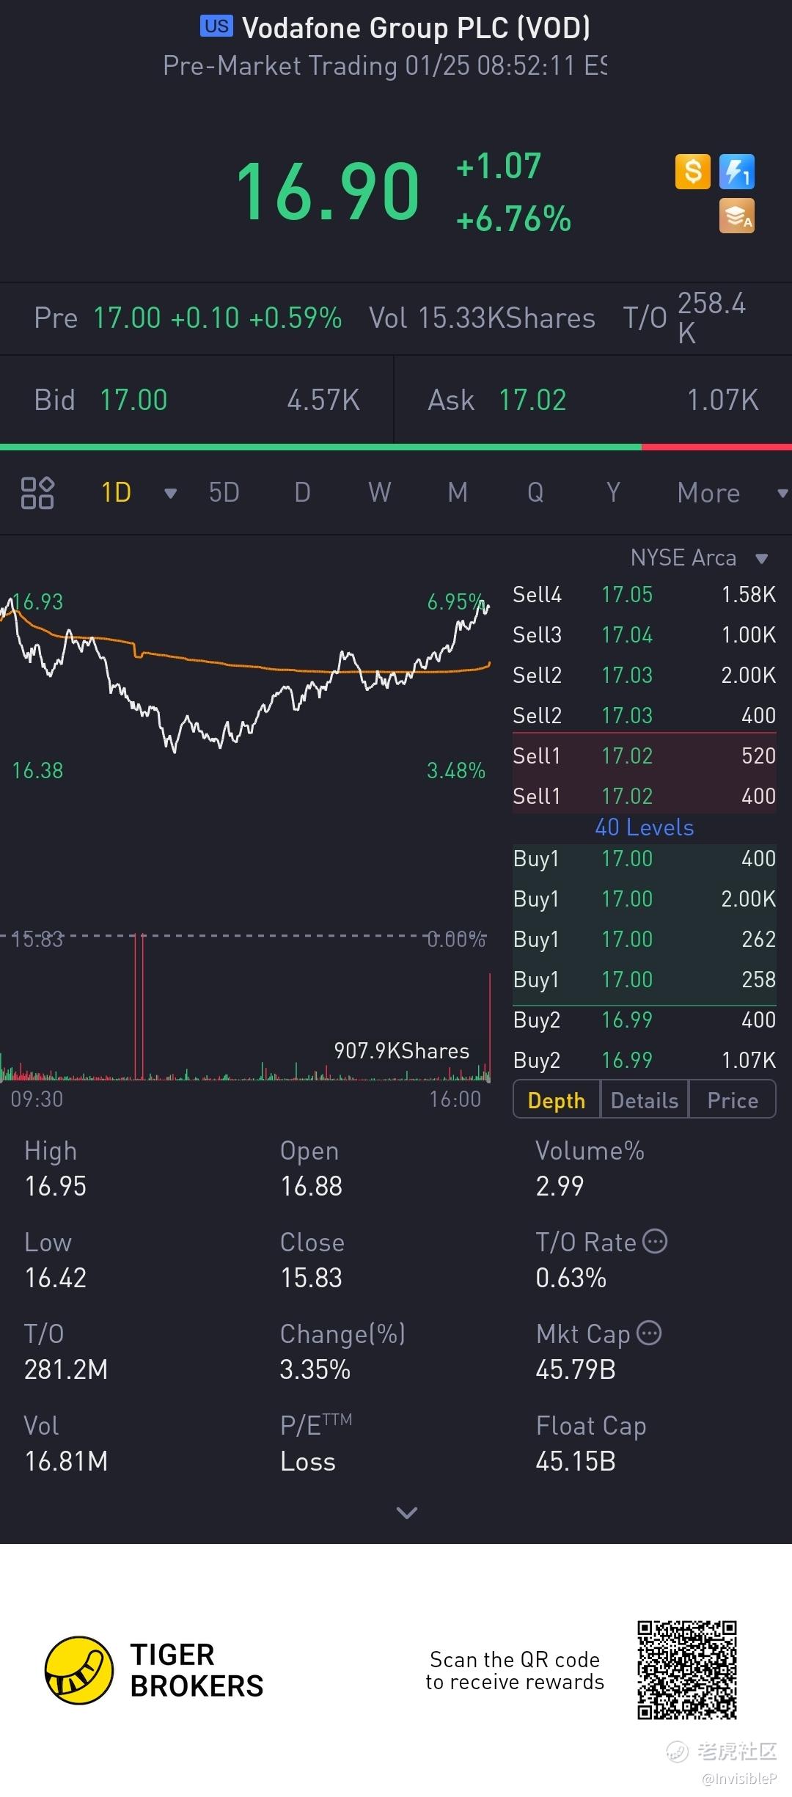The height and width of the screenshot is (1797, 792).
Task: Switch to the Y yearly chart tab
Action: (x=613, y=493)
